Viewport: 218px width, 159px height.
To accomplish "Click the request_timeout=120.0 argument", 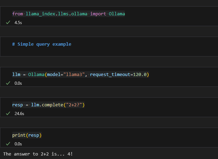I will 118,75.
